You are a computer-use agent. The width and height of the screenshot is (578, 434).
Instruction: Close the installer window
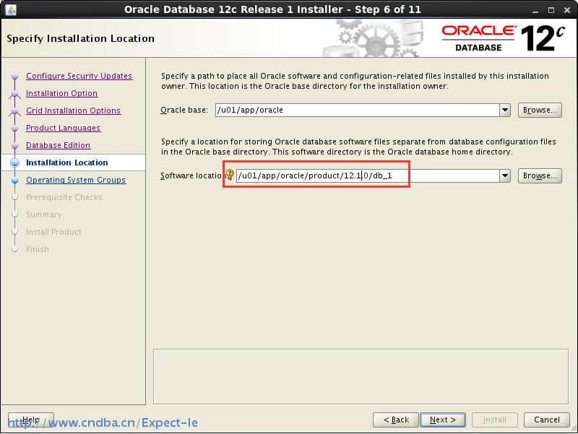(567, 10)
